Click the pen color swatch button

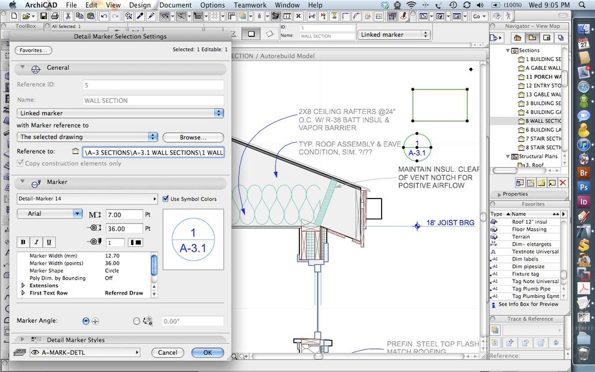136,243
